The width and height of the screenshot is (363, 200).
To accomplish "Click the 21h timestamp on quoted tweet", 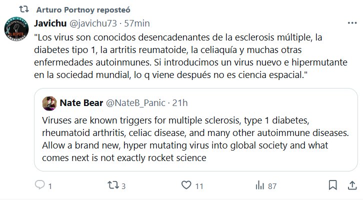I will [178, 103].
